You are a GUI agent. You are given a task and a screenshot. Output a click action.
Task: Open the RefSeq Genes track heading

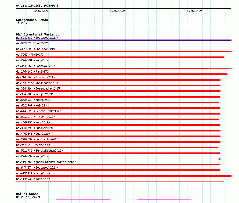point(27,194)
